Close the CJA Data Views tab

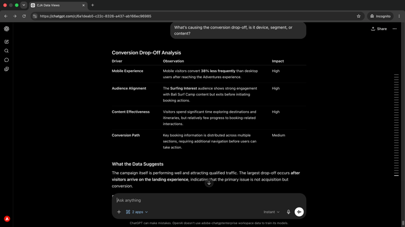(83, 5)
